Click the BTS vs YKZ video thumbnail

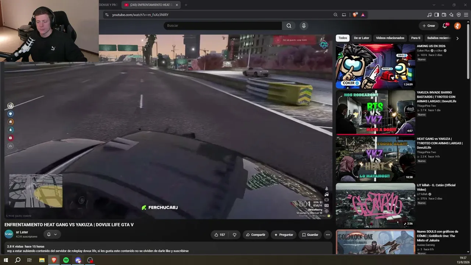pos(375,113)
